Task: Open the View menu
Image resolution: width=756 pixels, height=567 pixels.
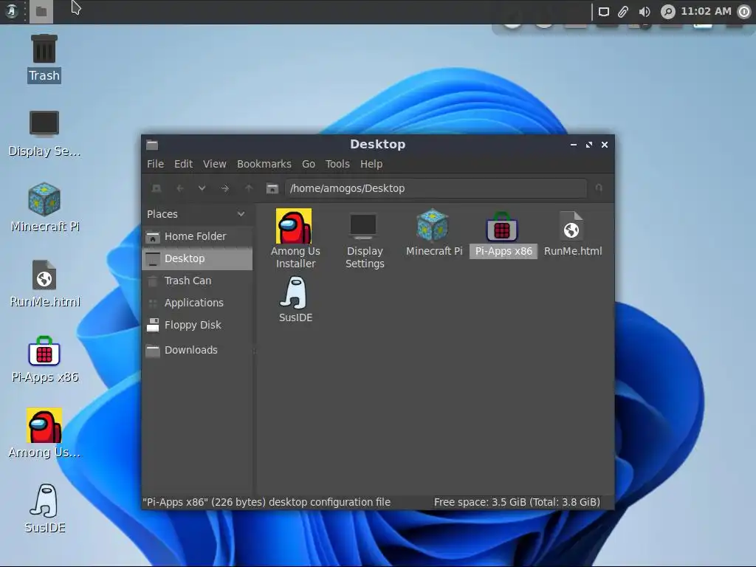Action: point(215,164)
